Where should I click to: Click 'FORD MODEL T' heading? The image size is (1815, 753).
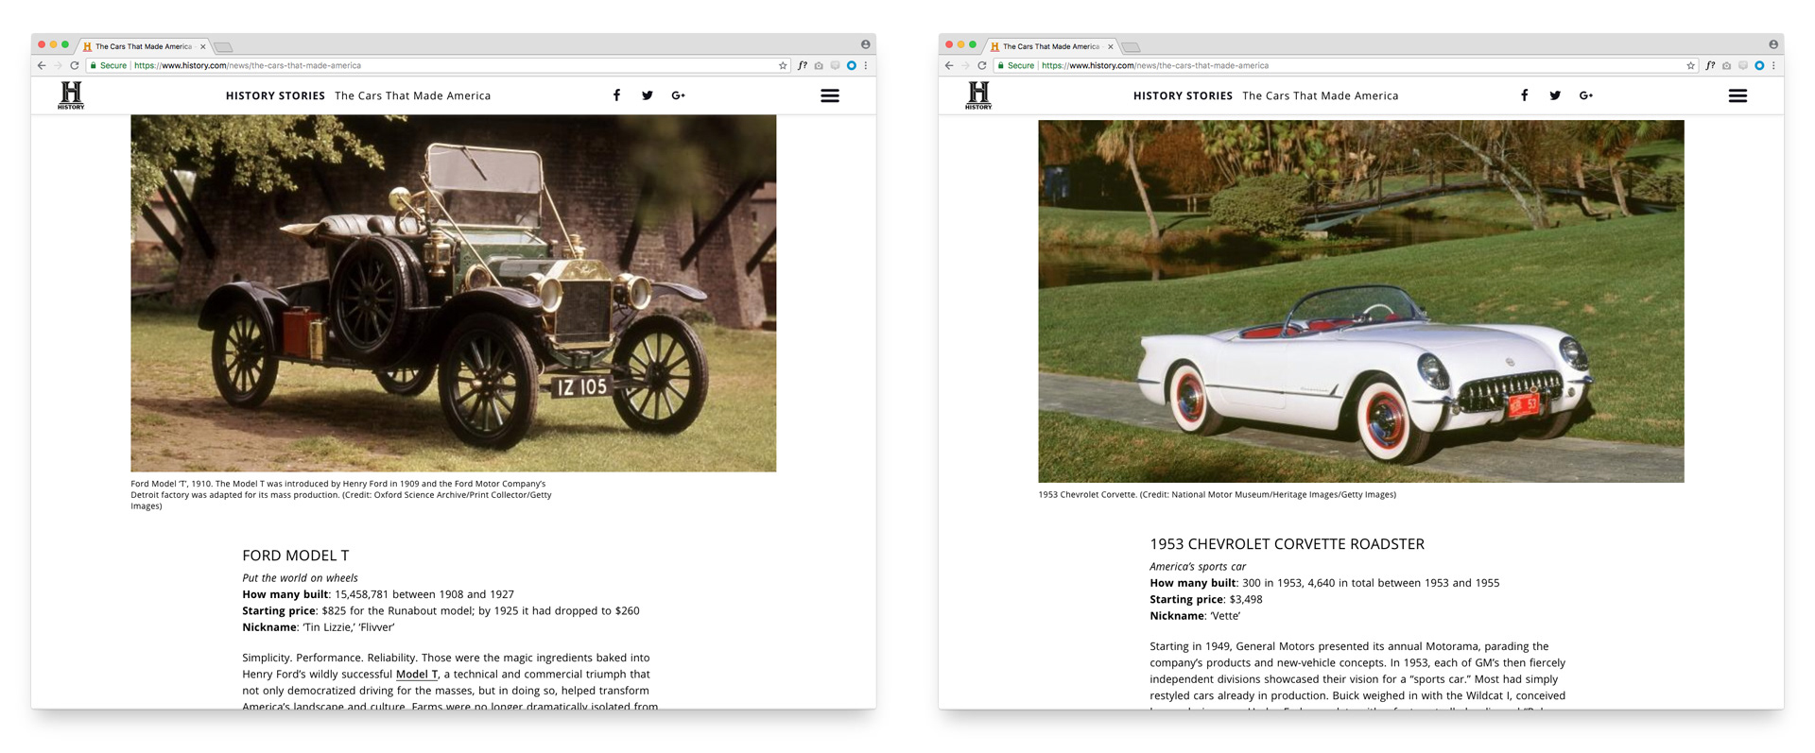point(296,556)
